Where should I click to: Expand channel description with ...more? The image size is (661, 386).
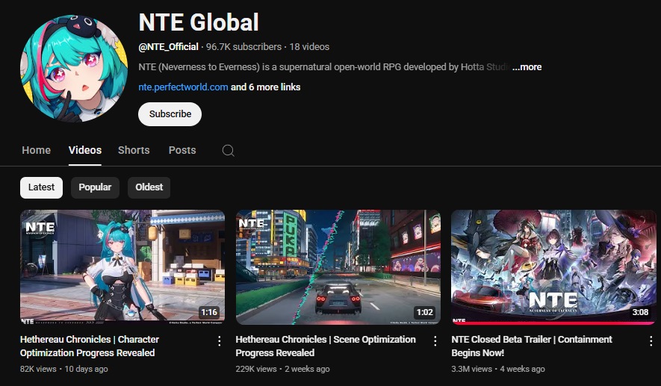tap(527, 67)
